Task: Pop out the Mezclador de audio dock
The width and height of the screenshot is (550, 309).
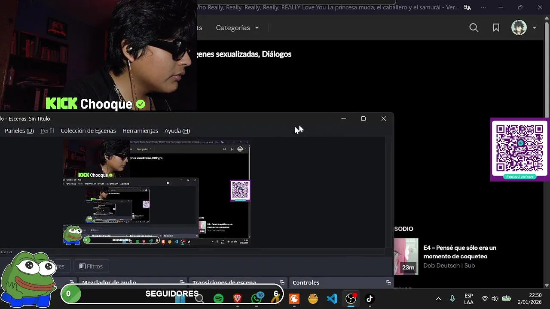Action: click(x=182, y=282)
